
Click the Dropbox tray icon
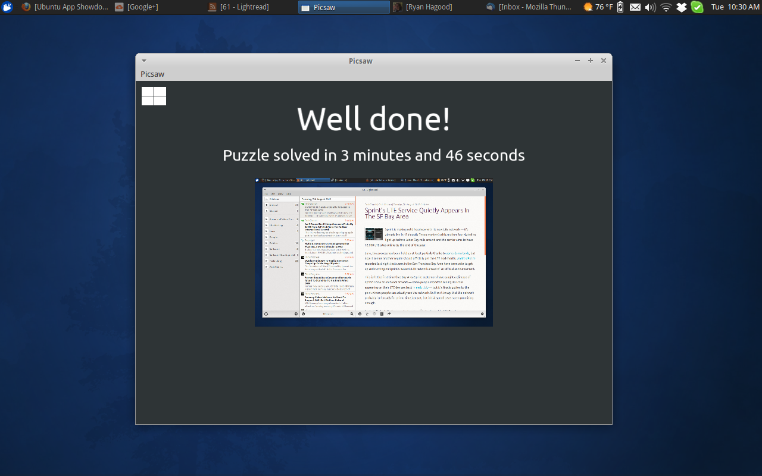pyautogui.click(x=682, y=7)
